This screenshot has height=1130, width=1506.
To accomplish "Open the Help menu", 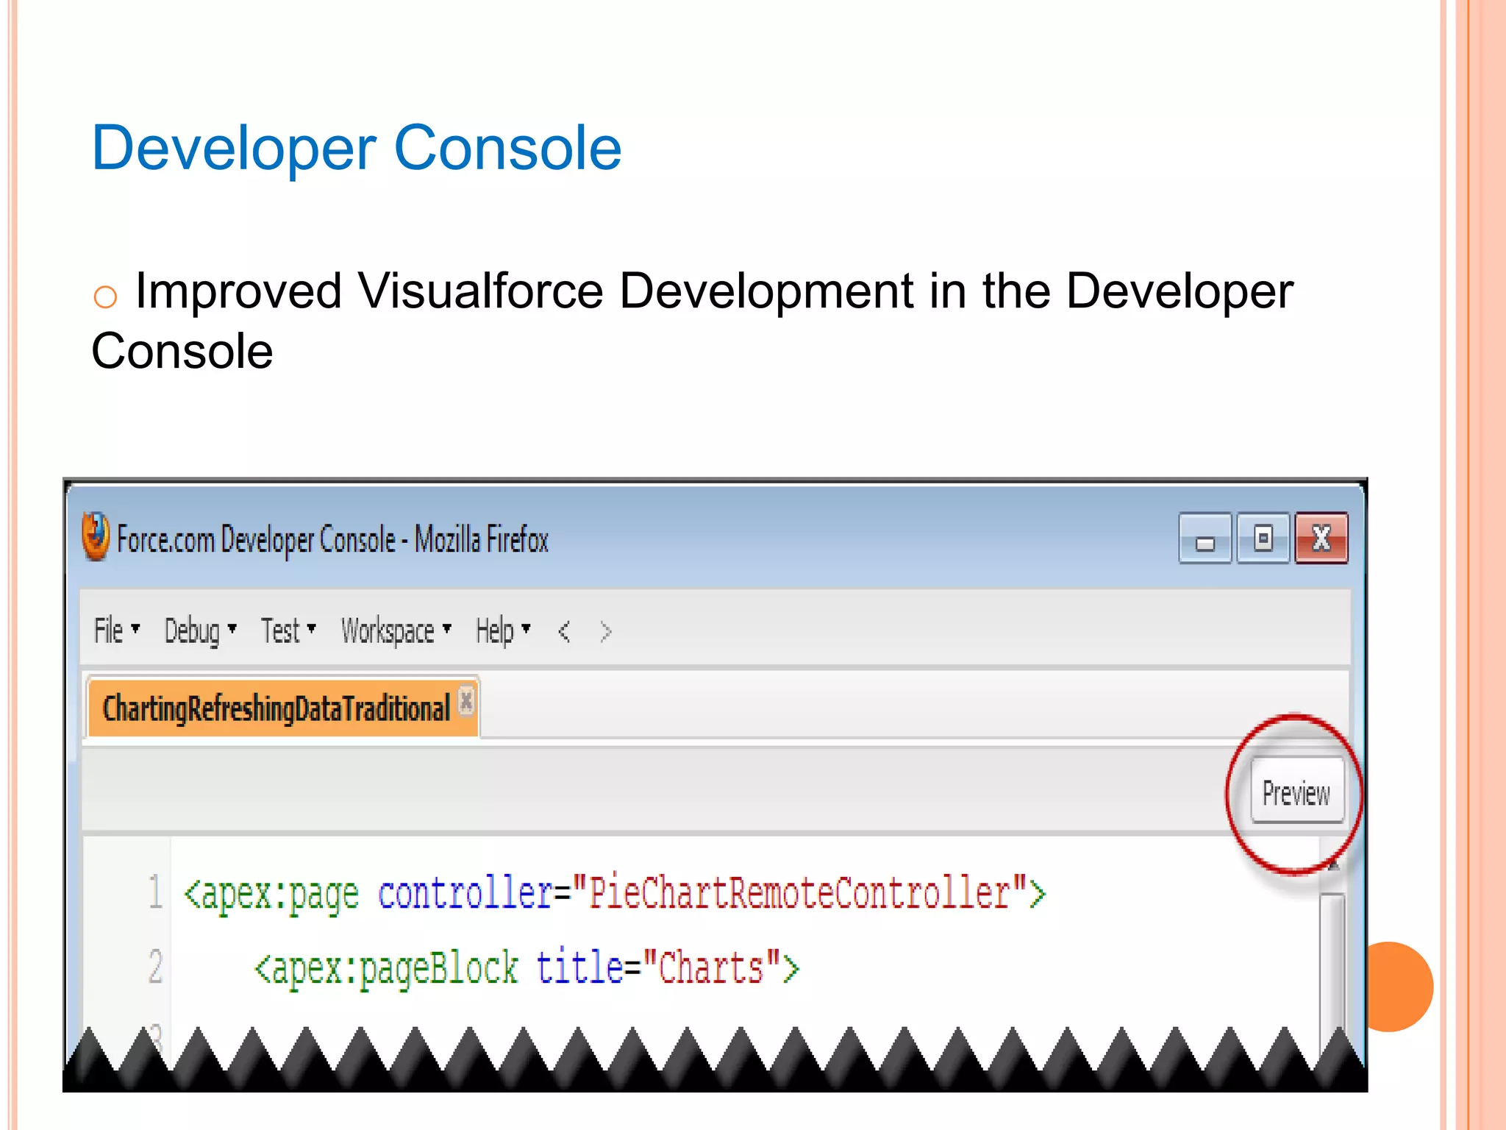I will [503, 630].
